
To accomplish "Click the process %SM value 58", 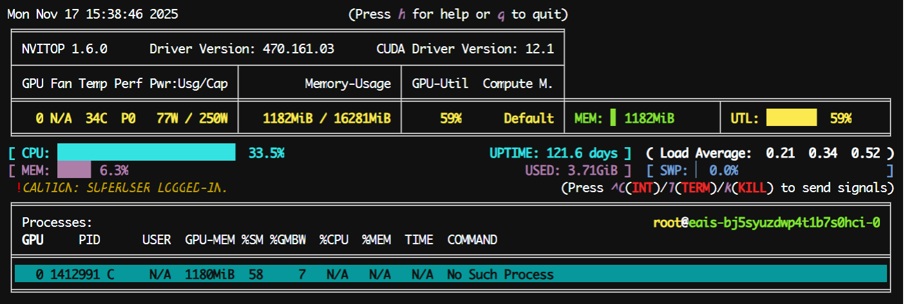I will 256,274.
